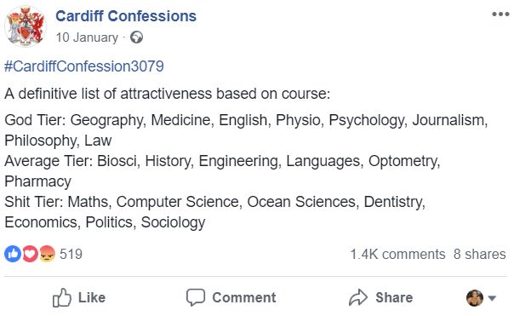The width and height of the screenshot is (514, 316).
Task: Expand the dropdown arrow next to avatar
Action: (x=491, y=298)
